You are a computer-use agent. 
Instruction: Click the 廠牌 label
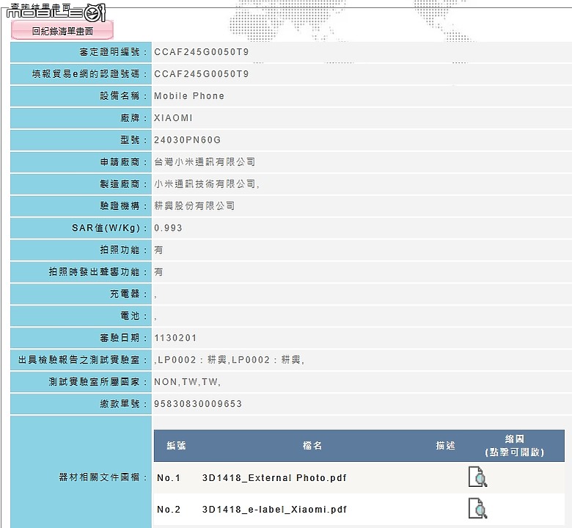pos(133,117)
